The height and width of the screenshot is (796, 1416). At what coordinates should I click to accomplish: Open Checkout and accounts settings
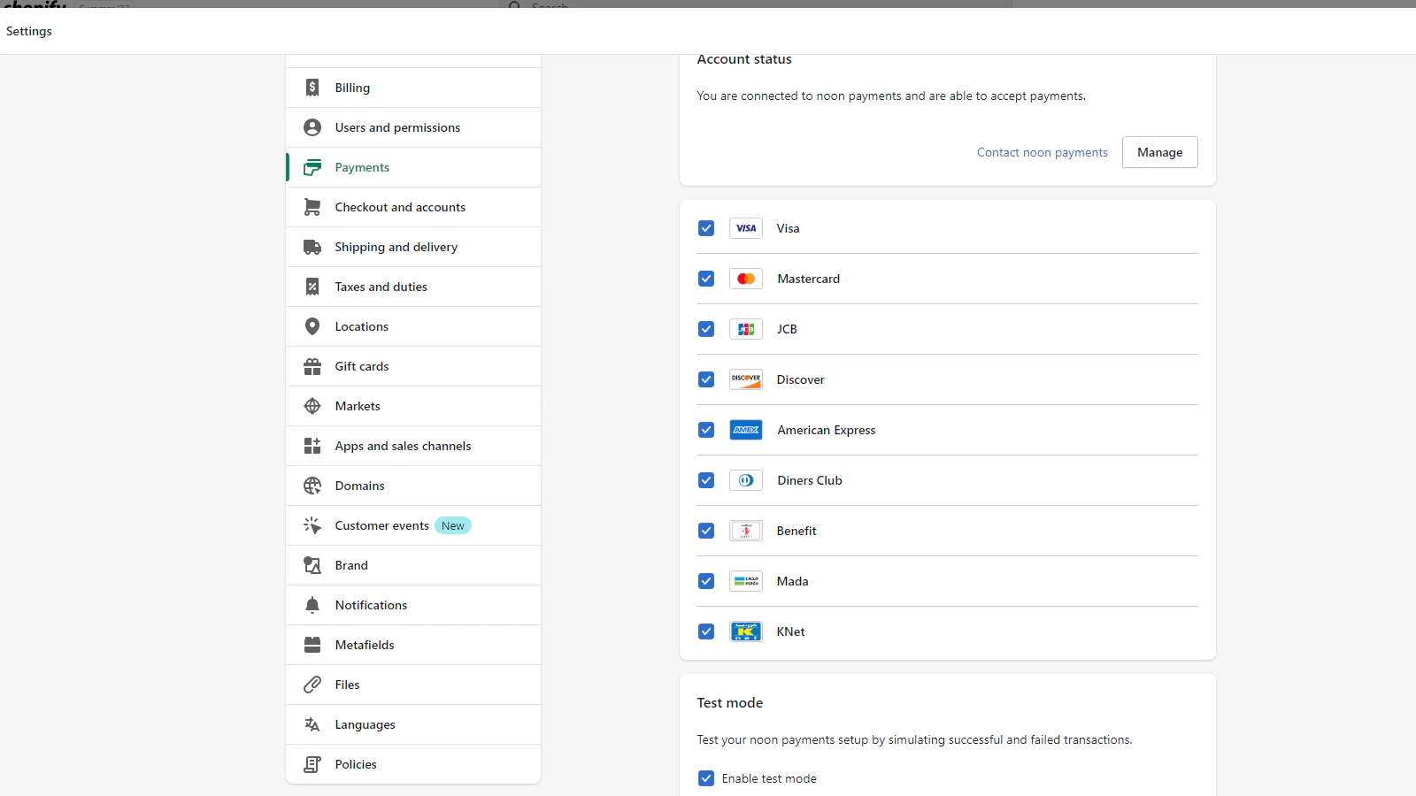point(400,207)
